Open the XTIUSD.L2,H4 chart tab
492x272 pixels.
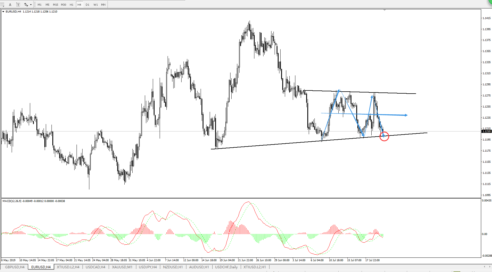click(68, 267)
